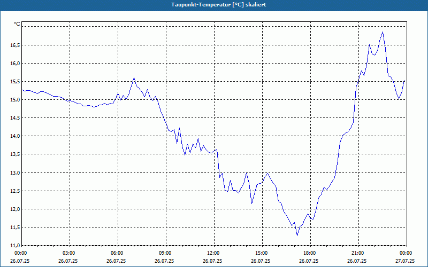Viewport: 428px width, 267px height.
Task: Click the 03:00 time label
Action: (x=70, y=253)
